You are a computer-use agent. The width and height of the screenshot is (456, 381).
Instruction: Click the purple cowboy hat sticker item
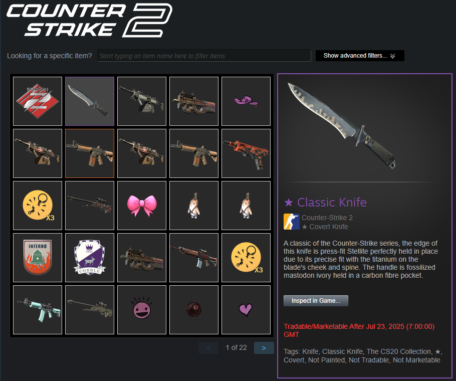click(x=246, y=101)
